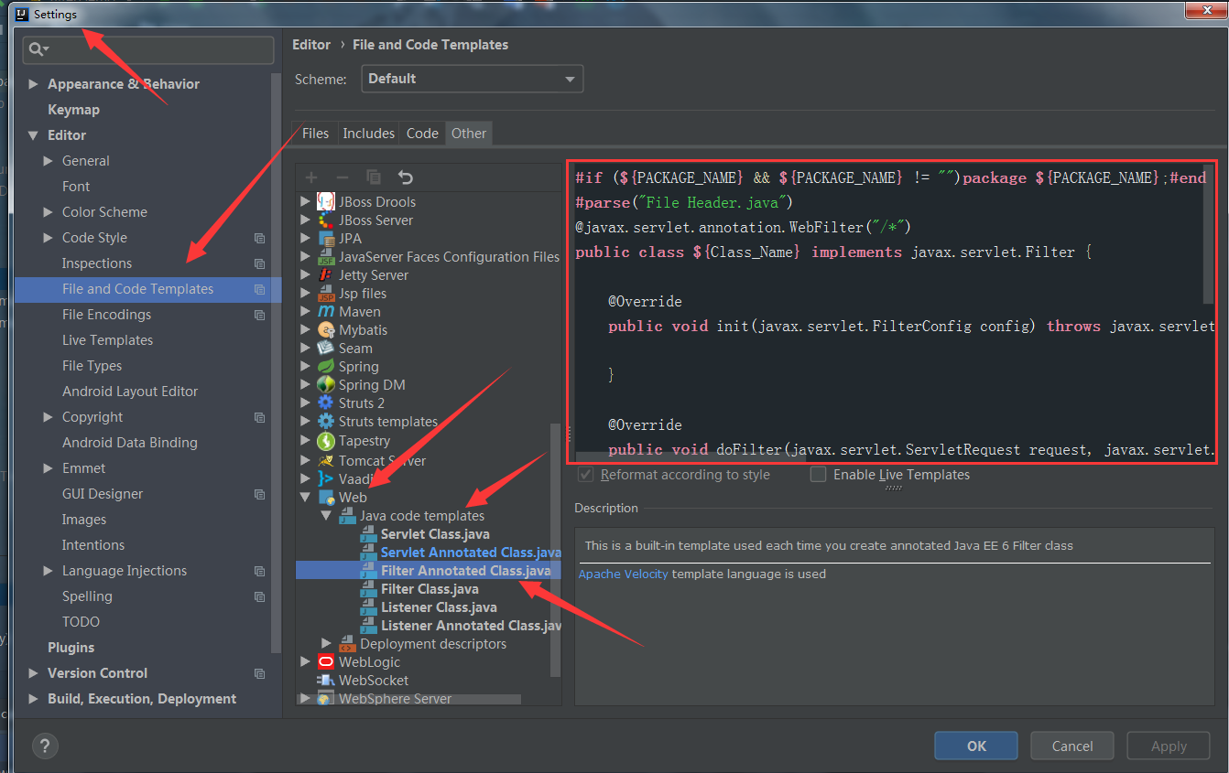The image size is (1229, 773).
Task: Open File Types settings
Action: pyautogui.click(x=92, y=365)
